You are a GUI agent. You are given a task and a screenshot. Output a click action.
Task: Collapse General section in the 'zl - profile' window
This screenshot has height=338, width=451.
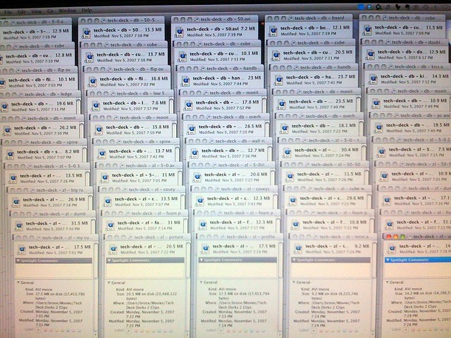201,282
